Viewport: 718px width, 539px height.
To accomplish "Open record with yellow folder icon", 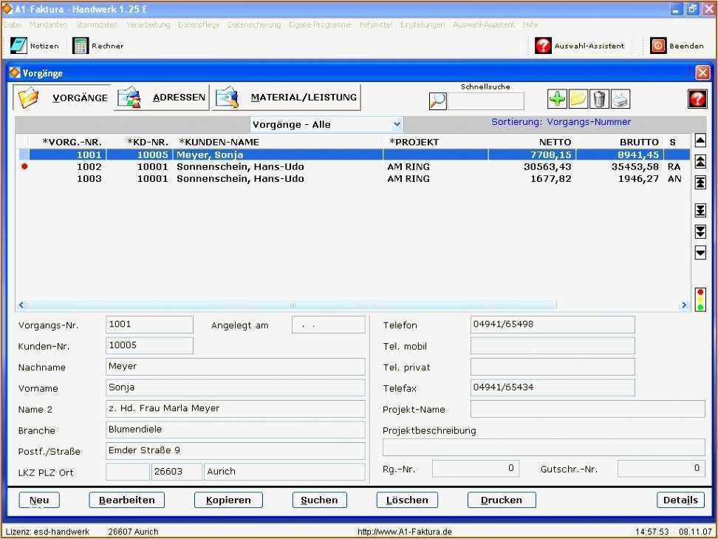I will click(578, 99).
